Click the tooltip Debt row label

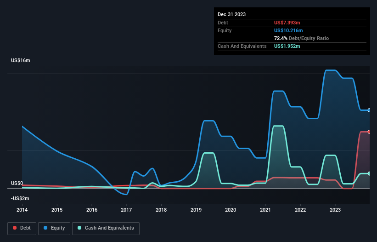[x=223, y=23]
